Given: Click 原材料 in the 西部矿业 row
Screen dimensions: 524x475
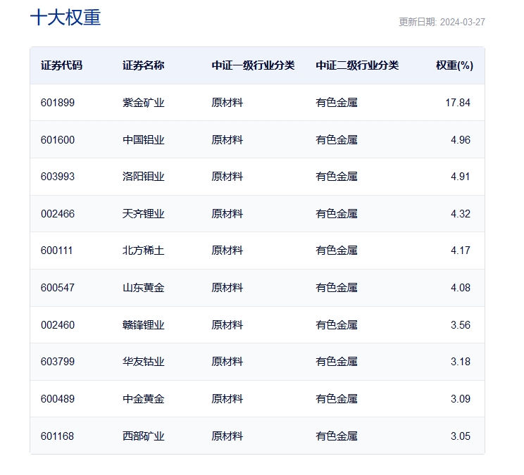Looking at the screenshot, I should click(227, 436).
